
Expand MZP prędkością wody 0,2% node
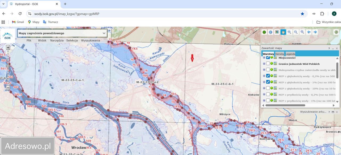point(264,94)
